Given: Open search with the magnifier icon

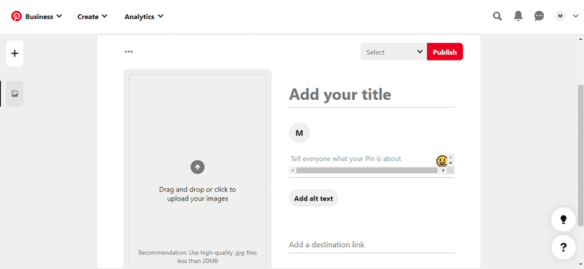Looking at the screenshot, I should pos(497,16).
